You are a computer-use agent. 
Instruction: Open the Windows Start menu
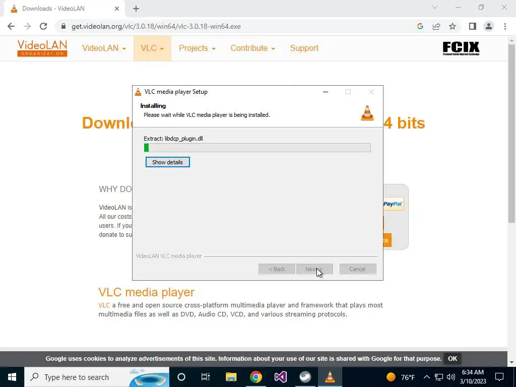pyautogui.click(x=12, y=377)
